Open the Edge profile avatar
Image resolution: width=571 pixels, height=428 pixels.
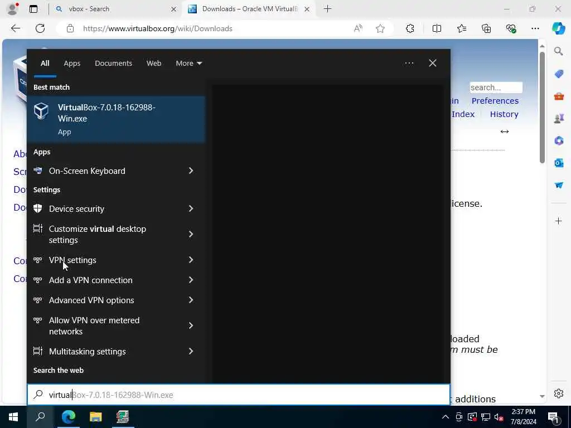[12, 9]
